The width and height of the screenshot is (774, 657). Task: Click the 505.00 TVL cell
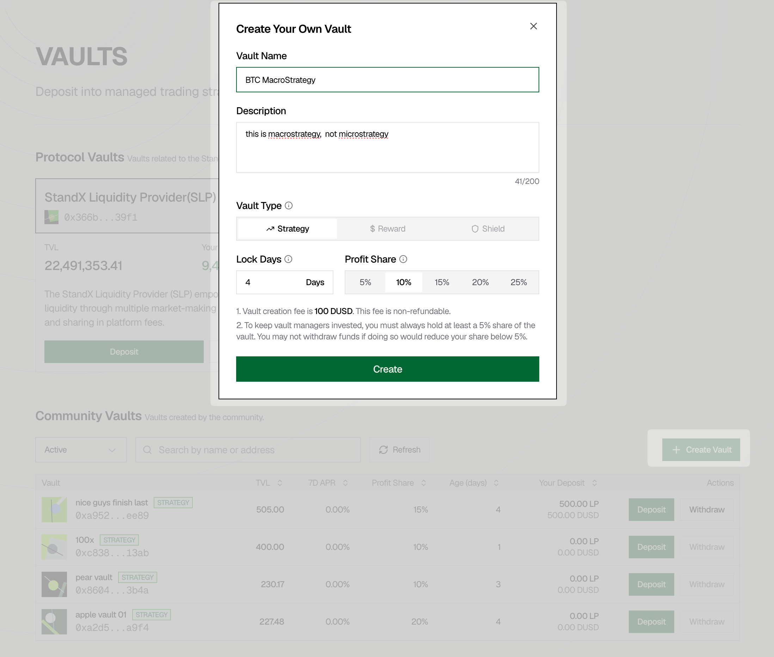coord(270,510)
